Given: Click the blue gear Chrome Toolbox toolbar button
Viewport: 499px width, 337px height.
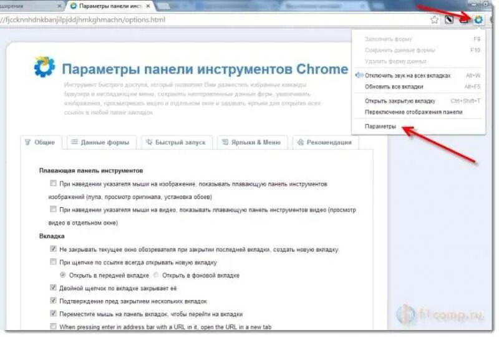Looking at the screenshot, I should tap(478, 20).
